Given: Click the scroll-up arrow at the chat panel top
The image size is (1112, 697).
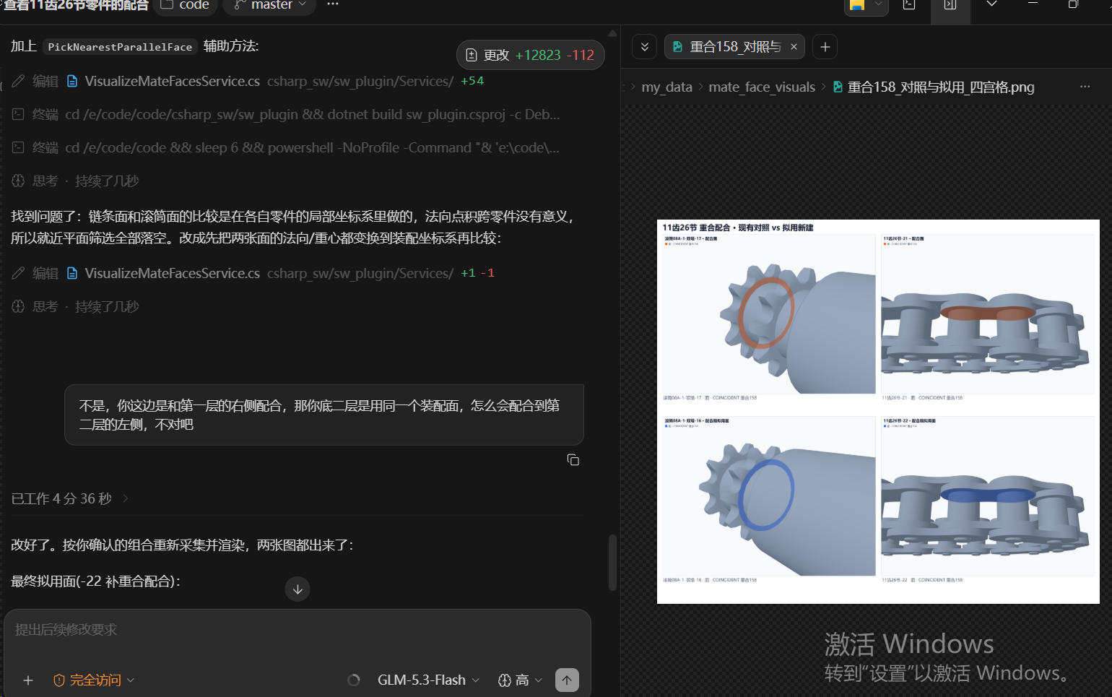Looking at the screenshot, I should coord(612,33).
